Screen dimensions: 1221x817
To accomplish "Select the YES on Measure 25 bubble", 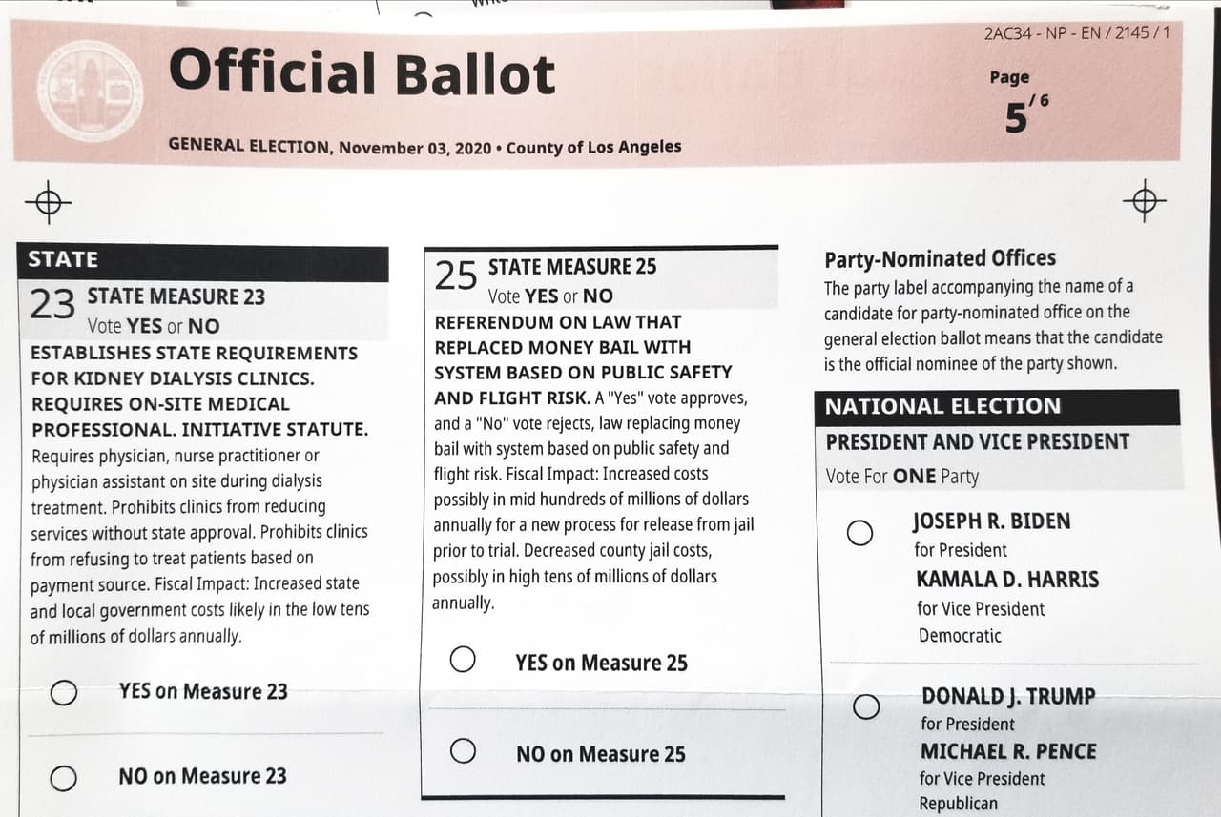I will (463, 660).
